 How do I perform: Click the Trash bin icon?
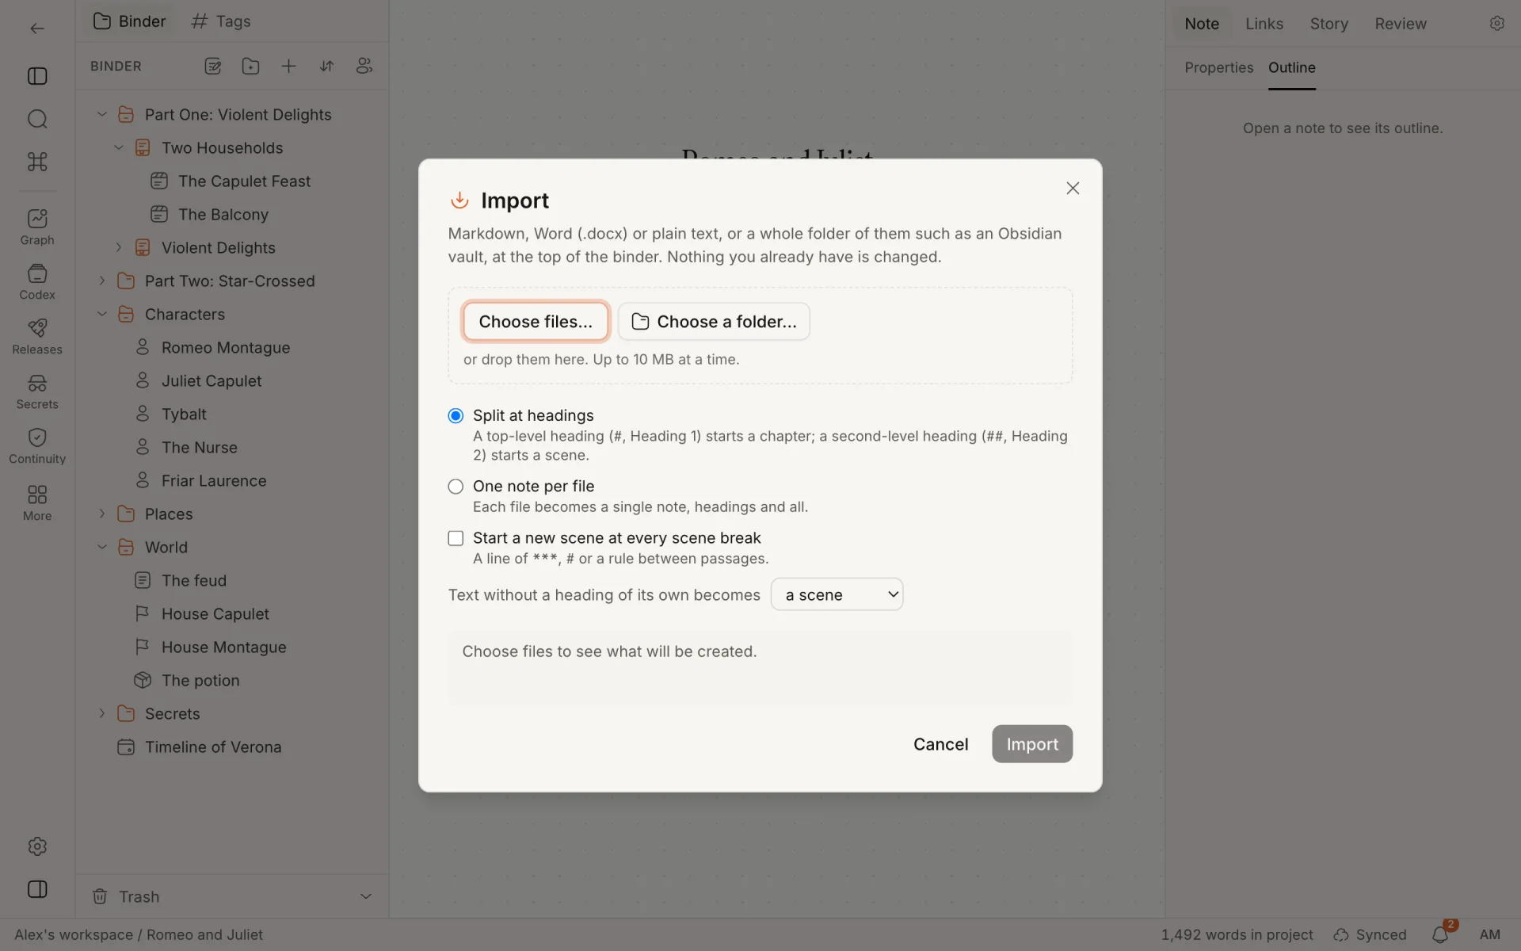click(100, 897)
